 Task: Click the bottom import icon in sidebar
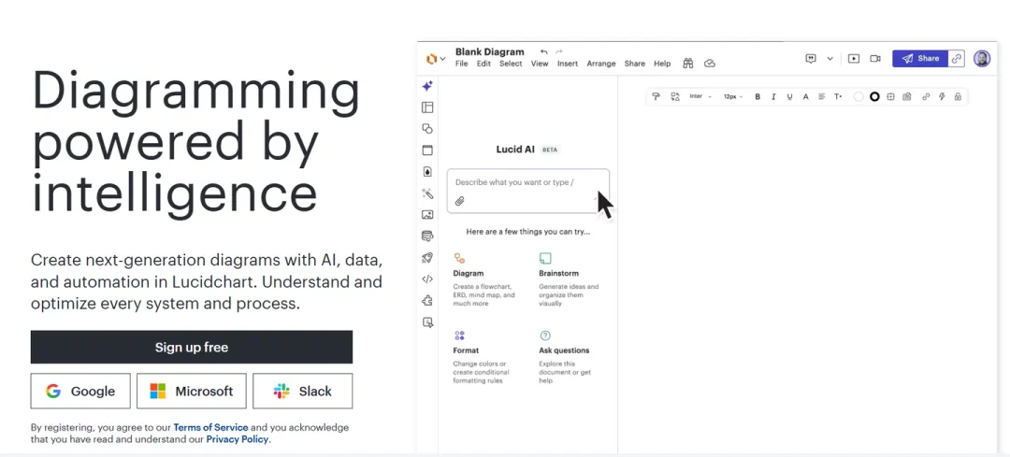tap(427, 322)
